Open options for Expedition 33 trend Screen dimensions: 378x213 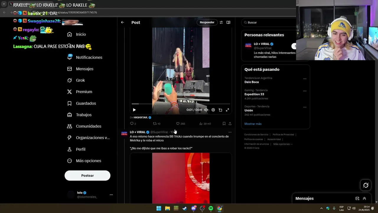pyautogui.click(x=305, y=91)
